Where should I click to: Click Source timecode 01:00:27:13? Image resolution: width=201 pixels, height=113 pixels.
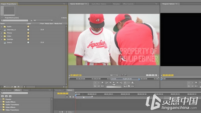(76, 75)
